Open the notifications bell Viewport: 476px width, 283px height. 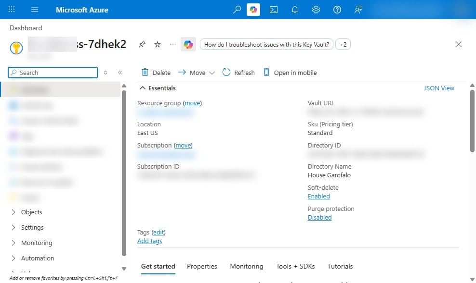click(295, 10)
